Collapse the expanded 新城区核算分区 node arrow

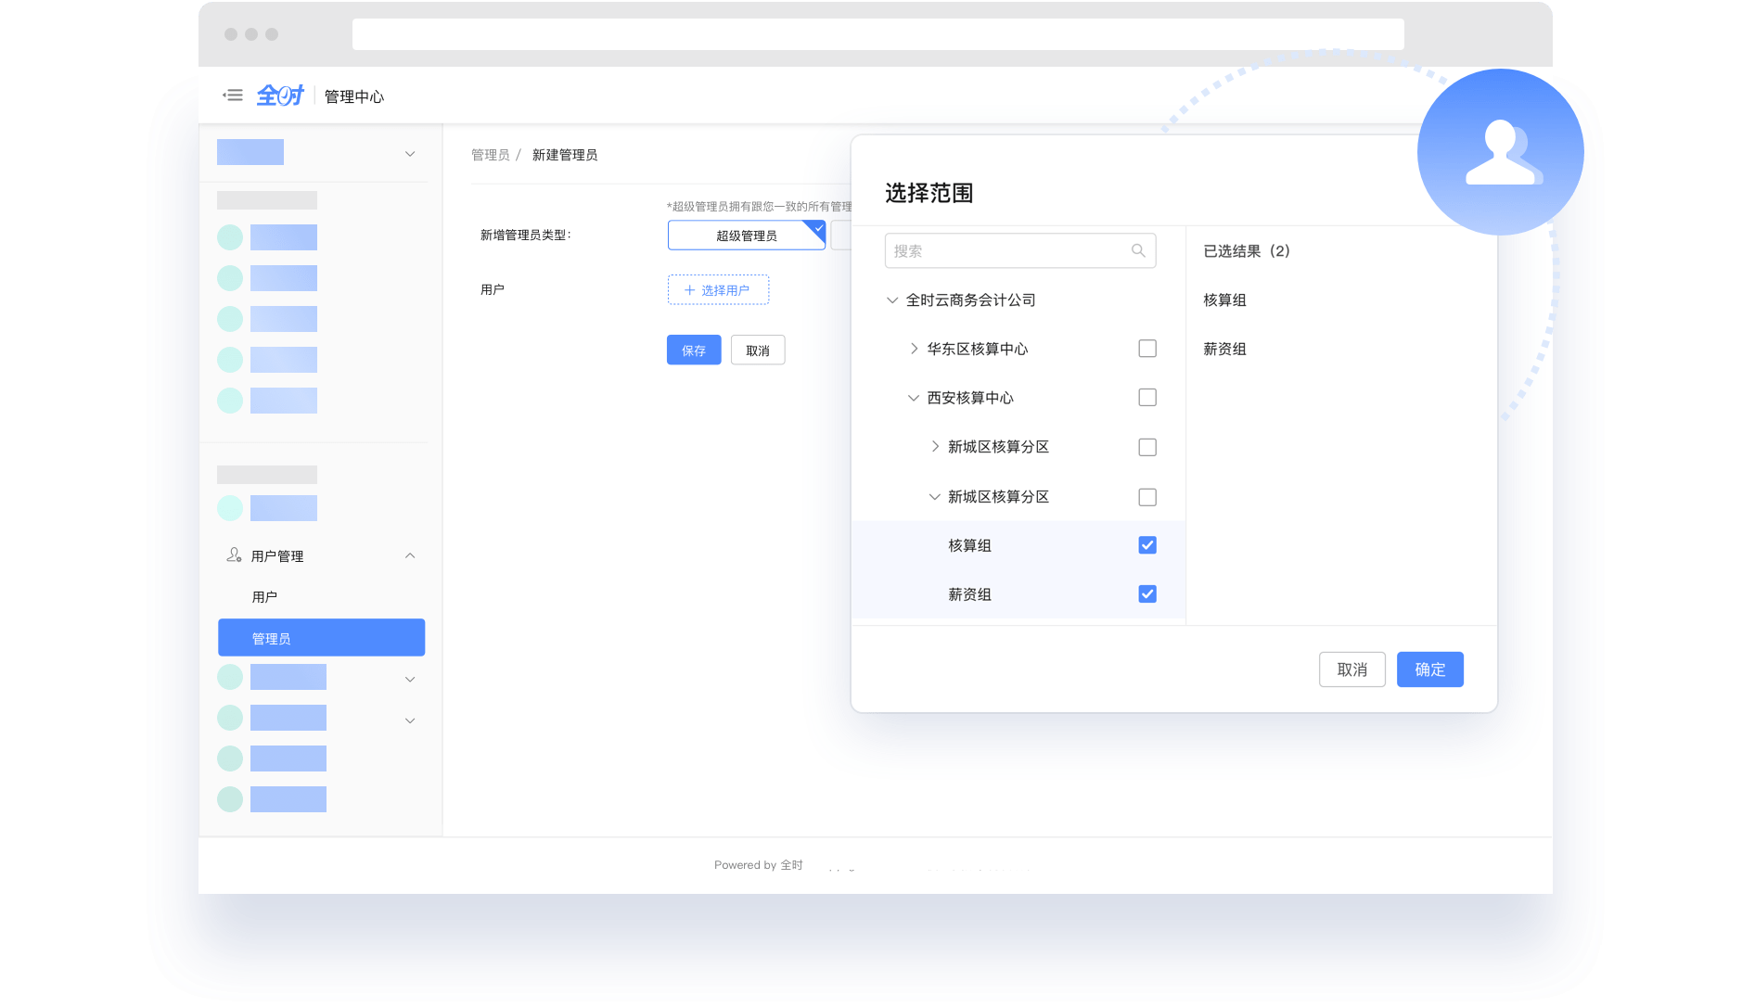(x=935, y=497)
